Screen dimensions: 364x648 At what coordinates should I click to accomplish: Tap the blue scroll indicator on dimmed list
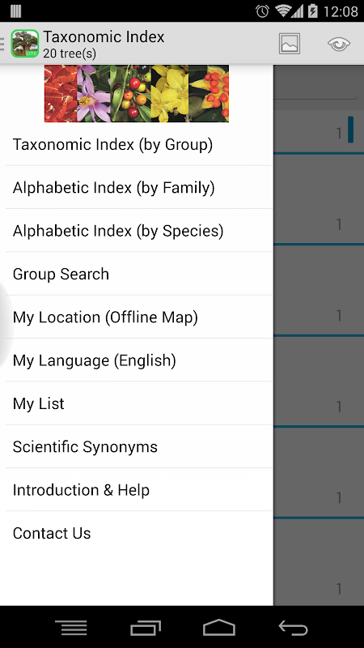click(x=350, y=130)
